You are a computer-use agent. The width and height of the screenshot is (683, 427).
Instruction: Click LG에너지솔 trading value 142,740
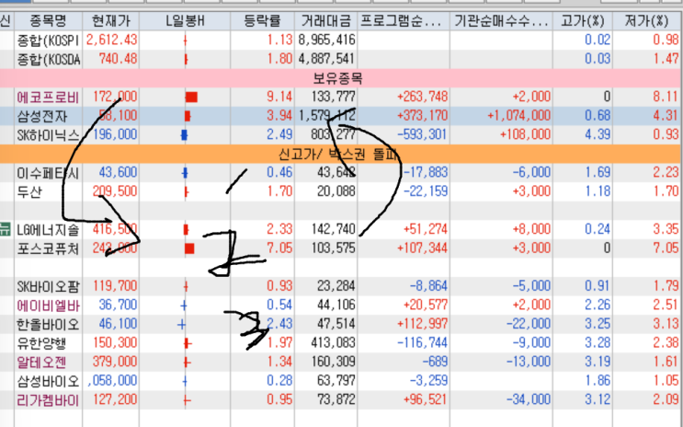tap(333, 229)
